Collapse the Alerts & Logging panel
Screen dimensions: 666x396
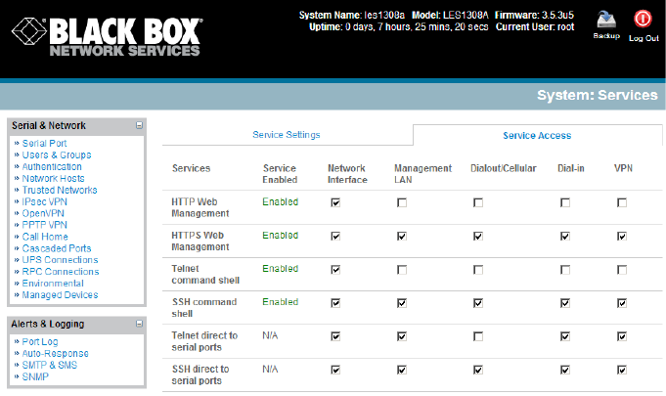coord(139,324)
